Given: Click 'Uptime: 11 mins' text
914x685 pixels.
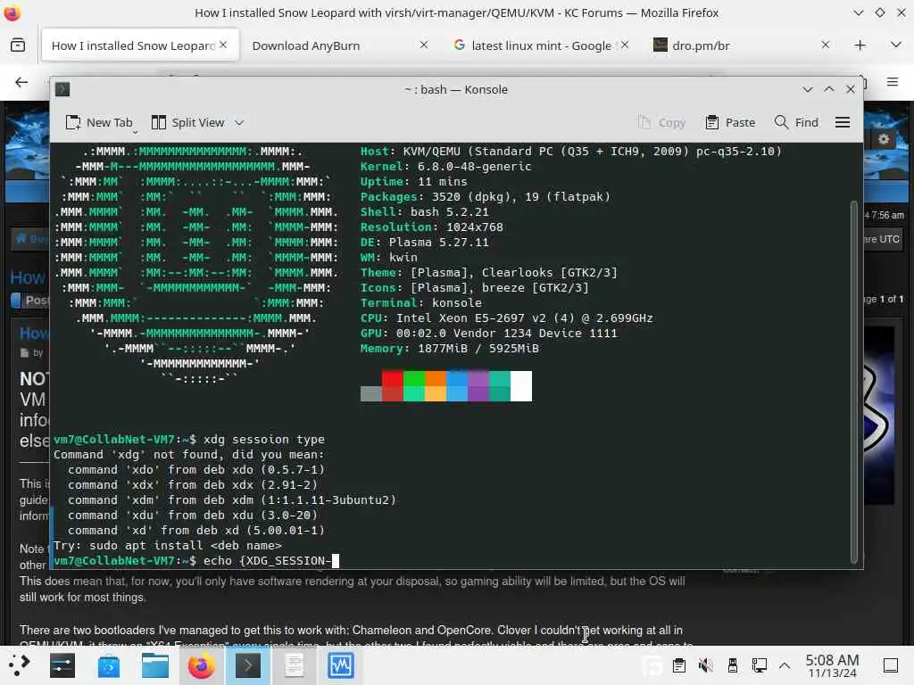Looking at the screenshot, I should click(414, 182).
